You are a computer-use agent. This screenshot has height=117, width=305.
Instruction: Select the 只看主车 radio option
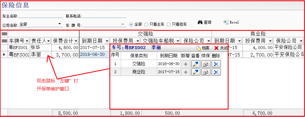click(x=146, y=24)
